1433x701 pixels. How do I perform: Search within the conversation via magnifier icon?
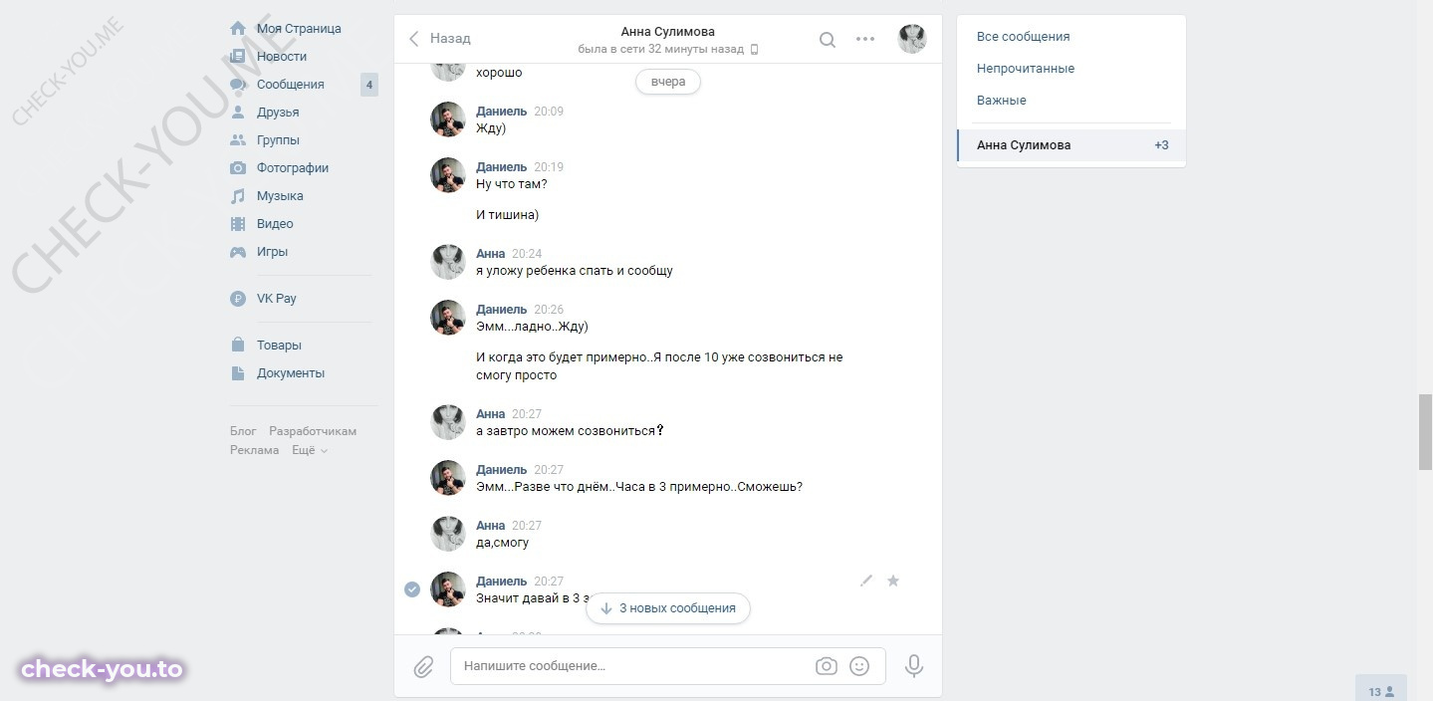[x=828, y=40]
